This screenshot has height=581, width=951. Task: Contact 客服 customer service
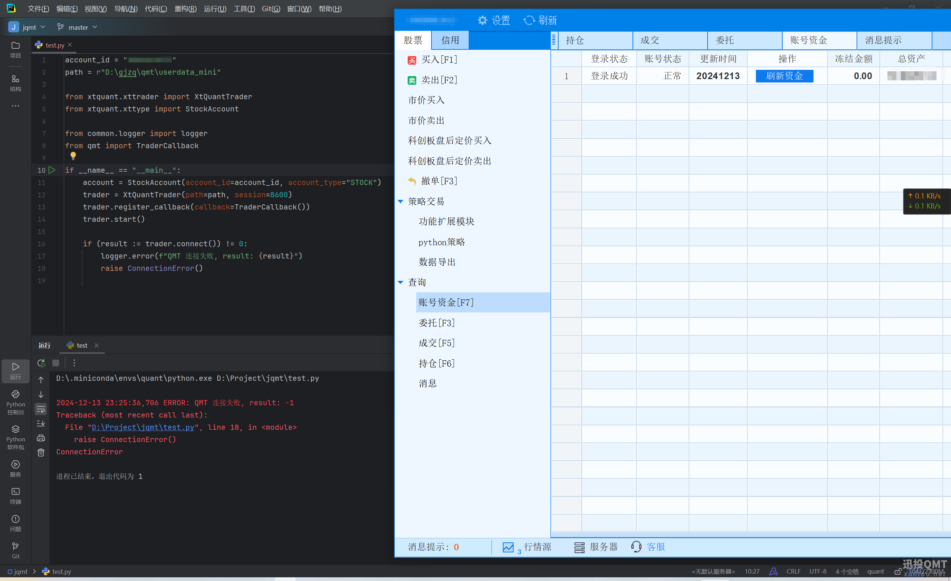pos(648,547)
